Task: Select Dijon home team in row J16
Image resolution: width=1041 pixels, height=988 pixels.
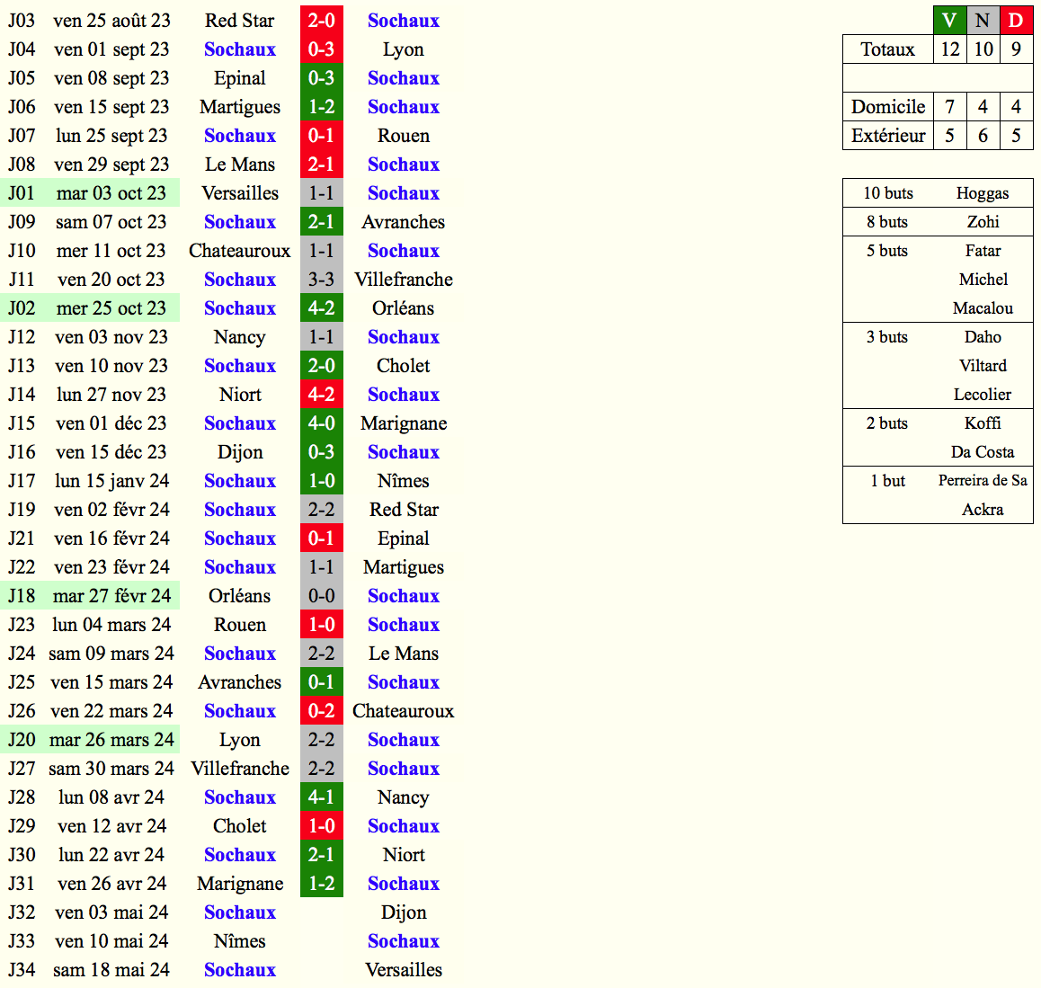Action: tap(240, 452)
